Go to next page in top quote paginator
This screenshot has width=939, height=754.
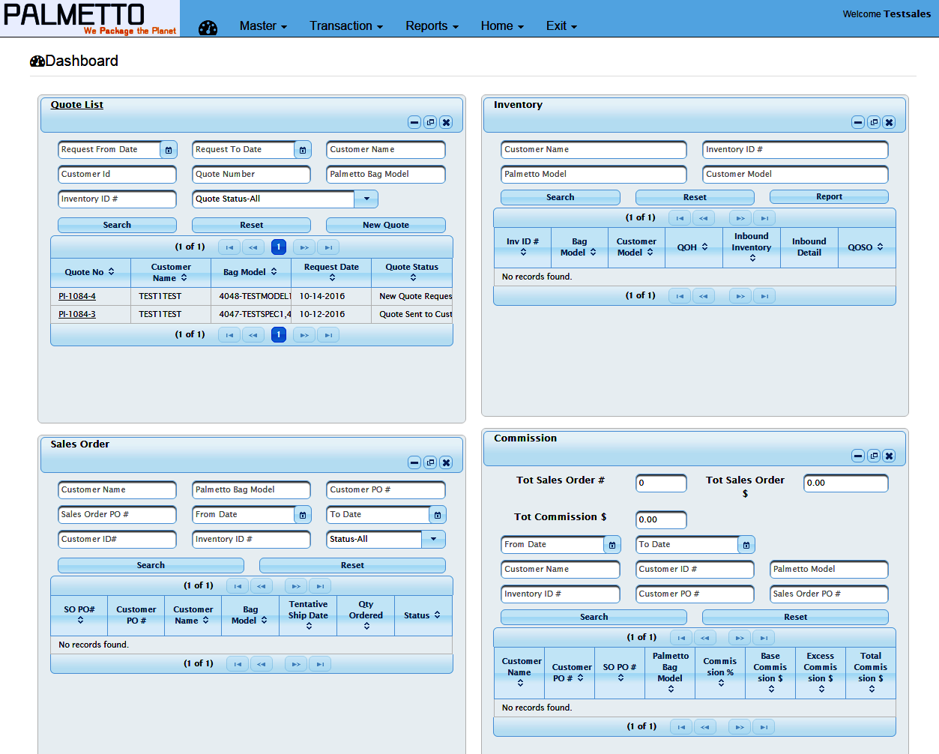tap(304, 247)
